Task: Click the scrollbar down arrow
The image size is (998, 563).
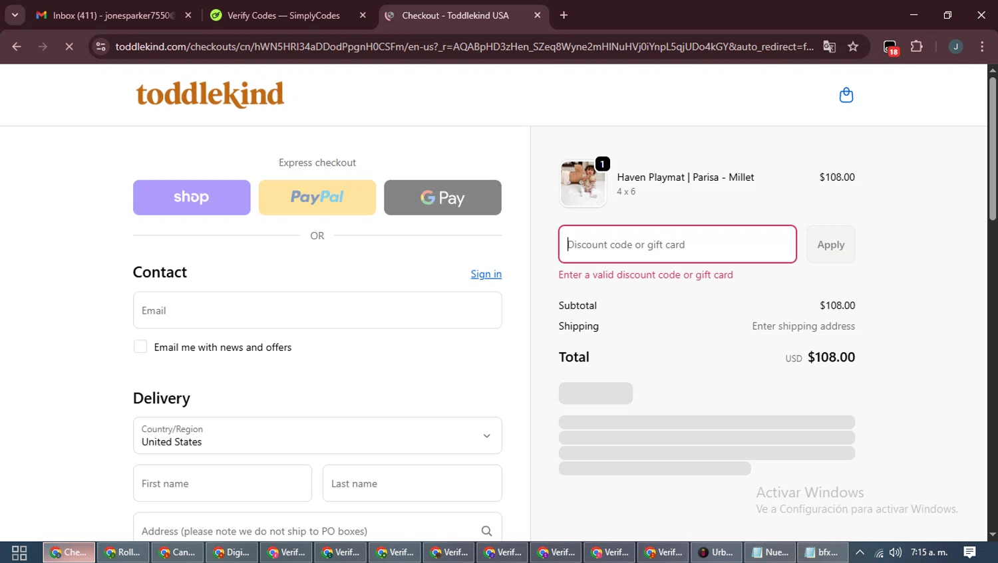Action: [x=992, y=534]
